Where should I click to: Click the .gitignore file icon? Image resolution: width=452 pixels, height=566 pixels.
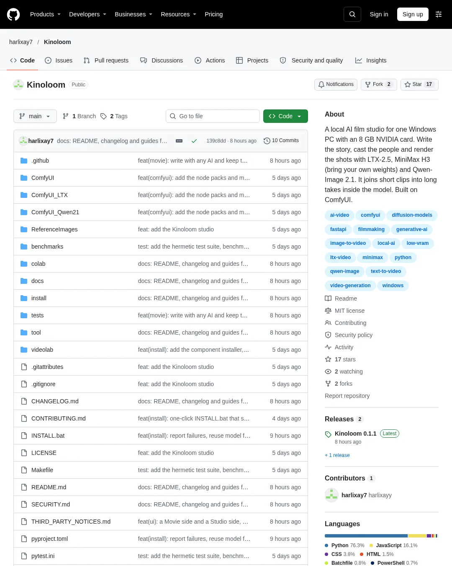pos(24,384)
